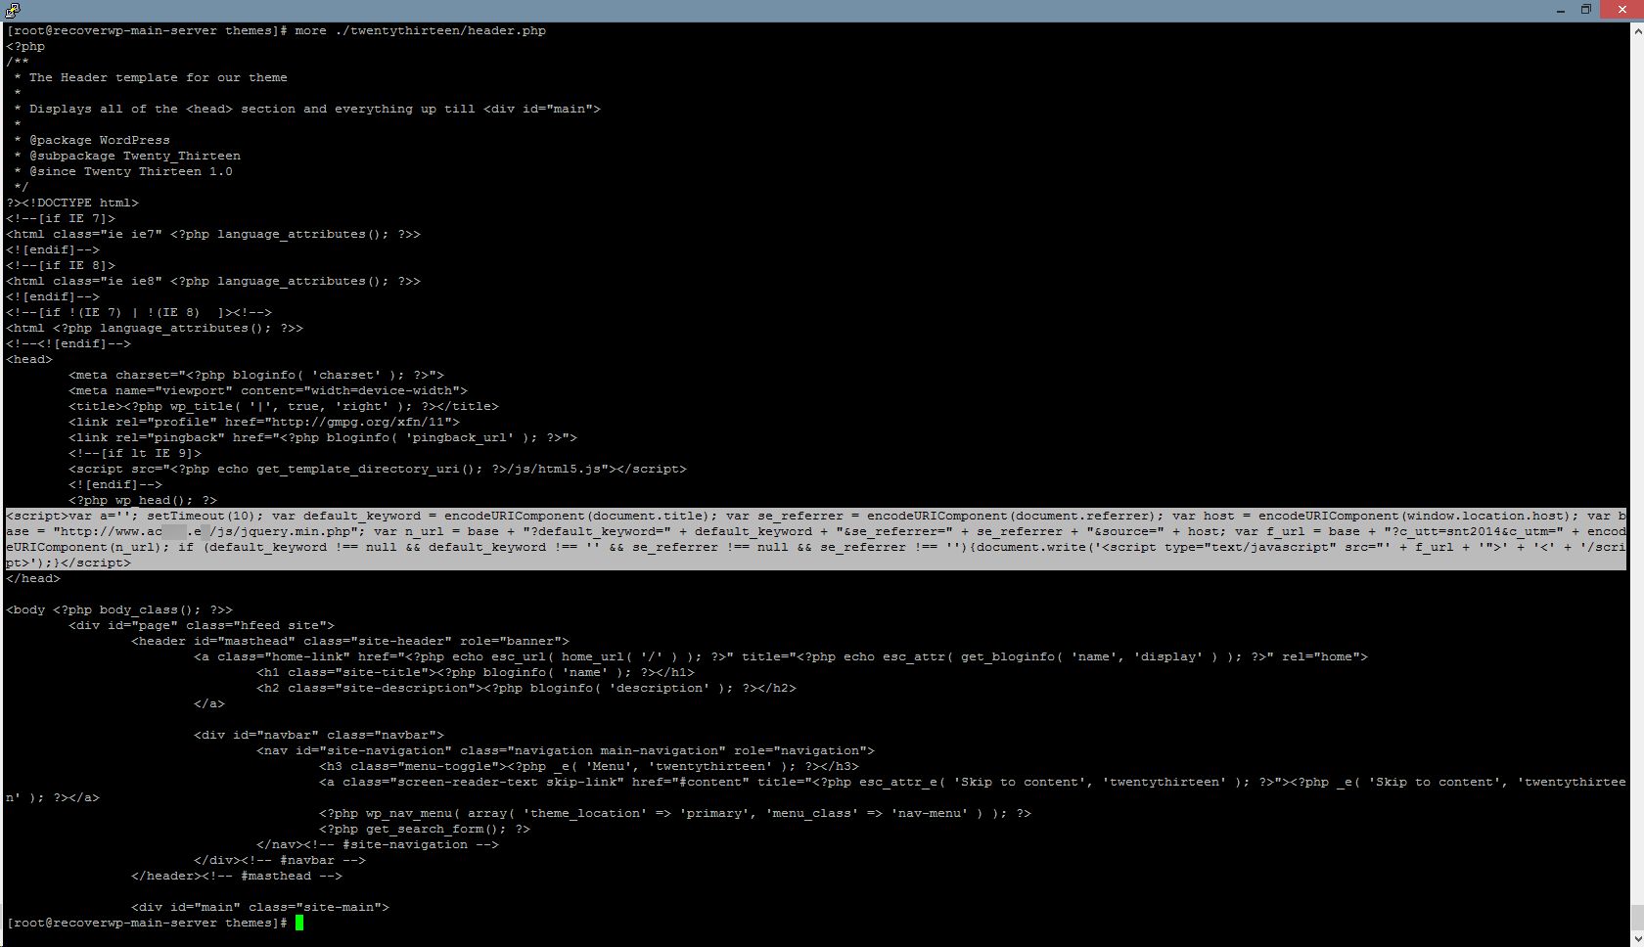Click the green terminal cursor block
Screen dimensions: 1644x947
click(x=299, y=923)
